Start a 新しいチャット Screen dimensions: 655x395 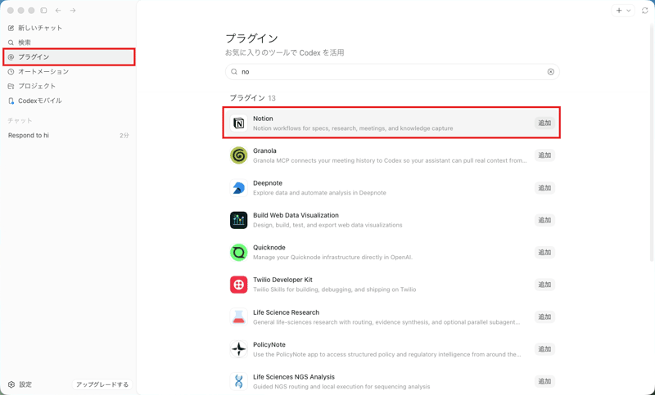click(69, 28)
